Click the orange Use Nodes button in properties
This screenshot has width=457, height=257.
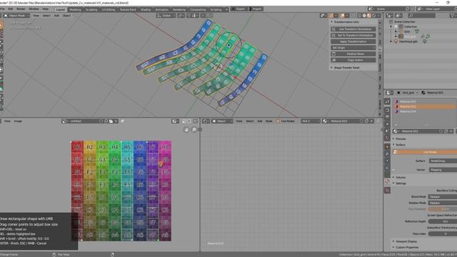[426, 152]
